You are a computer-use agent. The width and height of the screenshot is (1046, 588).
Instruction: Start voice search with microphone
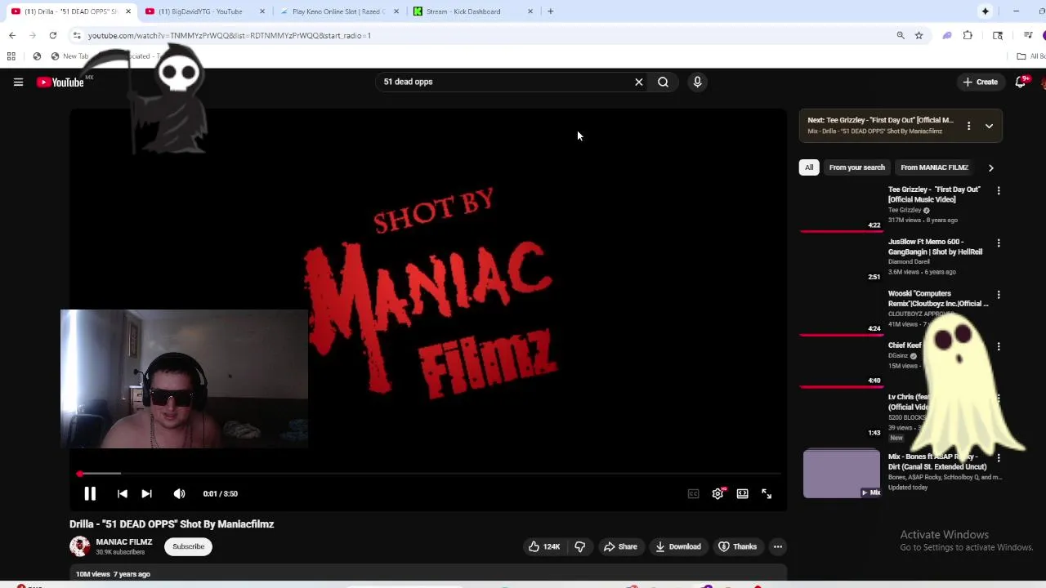tap(697, 82)
